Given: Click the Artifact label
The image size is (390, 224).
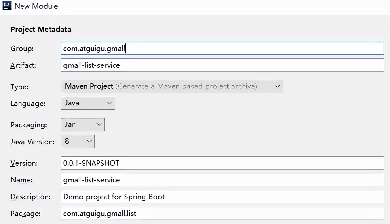Looking at the screenshot, I should 23,65.
